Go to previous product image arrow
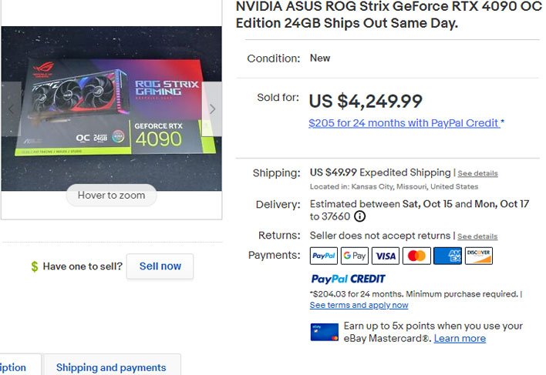 [10, 109]
